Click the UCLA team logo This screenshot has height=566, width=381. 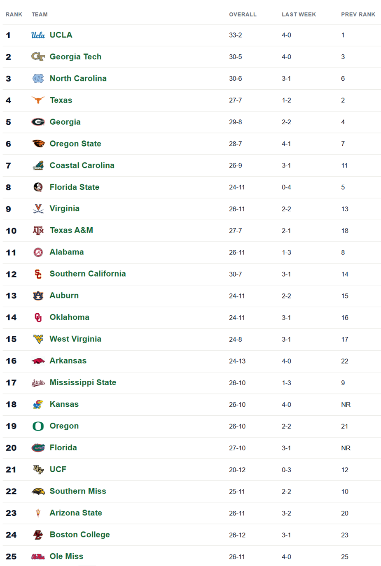coord(38,35)
